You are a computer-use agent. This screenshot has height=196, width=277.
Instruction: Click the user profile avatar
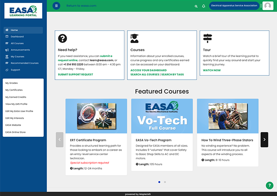pos(268,6)
